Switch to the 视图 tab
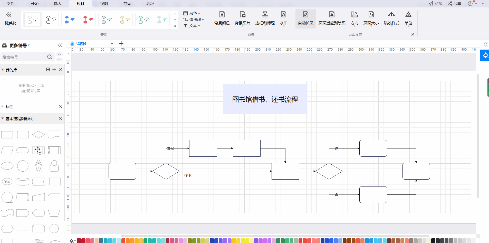Viewport: 489px width, 243px height. pyautogui.click(x=104, y=4)
